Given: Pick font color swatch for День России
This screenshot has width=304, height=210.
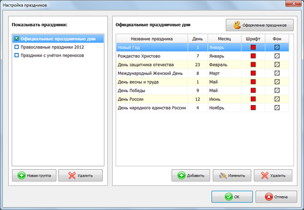Looking at the screenshot, I should 253,99.
